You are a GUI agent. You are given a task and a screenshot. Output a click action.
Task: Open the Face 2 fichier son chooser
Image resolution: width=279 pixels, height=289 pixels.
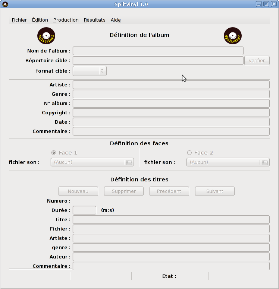click(x=228, y=162)
